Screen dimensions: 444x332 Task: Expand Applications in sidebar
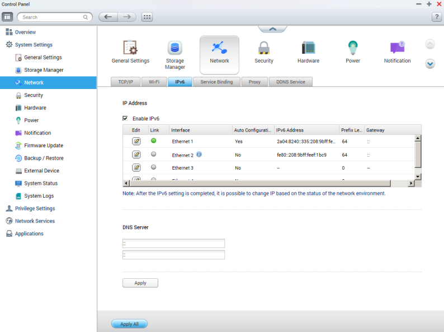25,233
